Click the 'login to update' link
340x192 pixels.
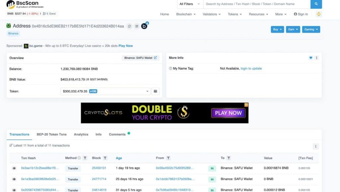tap(251, 69)
